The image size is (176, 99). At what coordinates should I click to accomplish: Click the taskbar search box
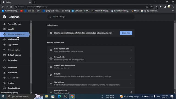tap(25, 97)
